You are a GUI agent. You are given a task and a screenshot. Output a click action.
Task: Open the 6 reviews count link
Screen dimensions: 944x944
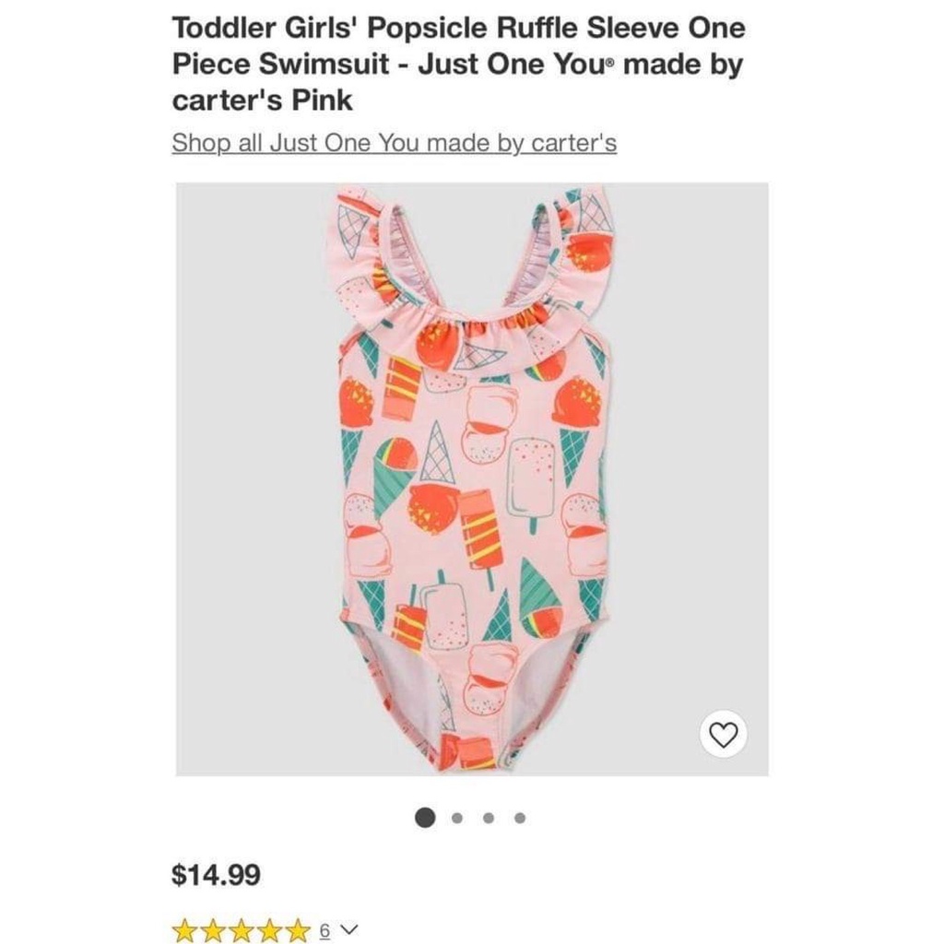pyautogui.click(x=324, y=931)
